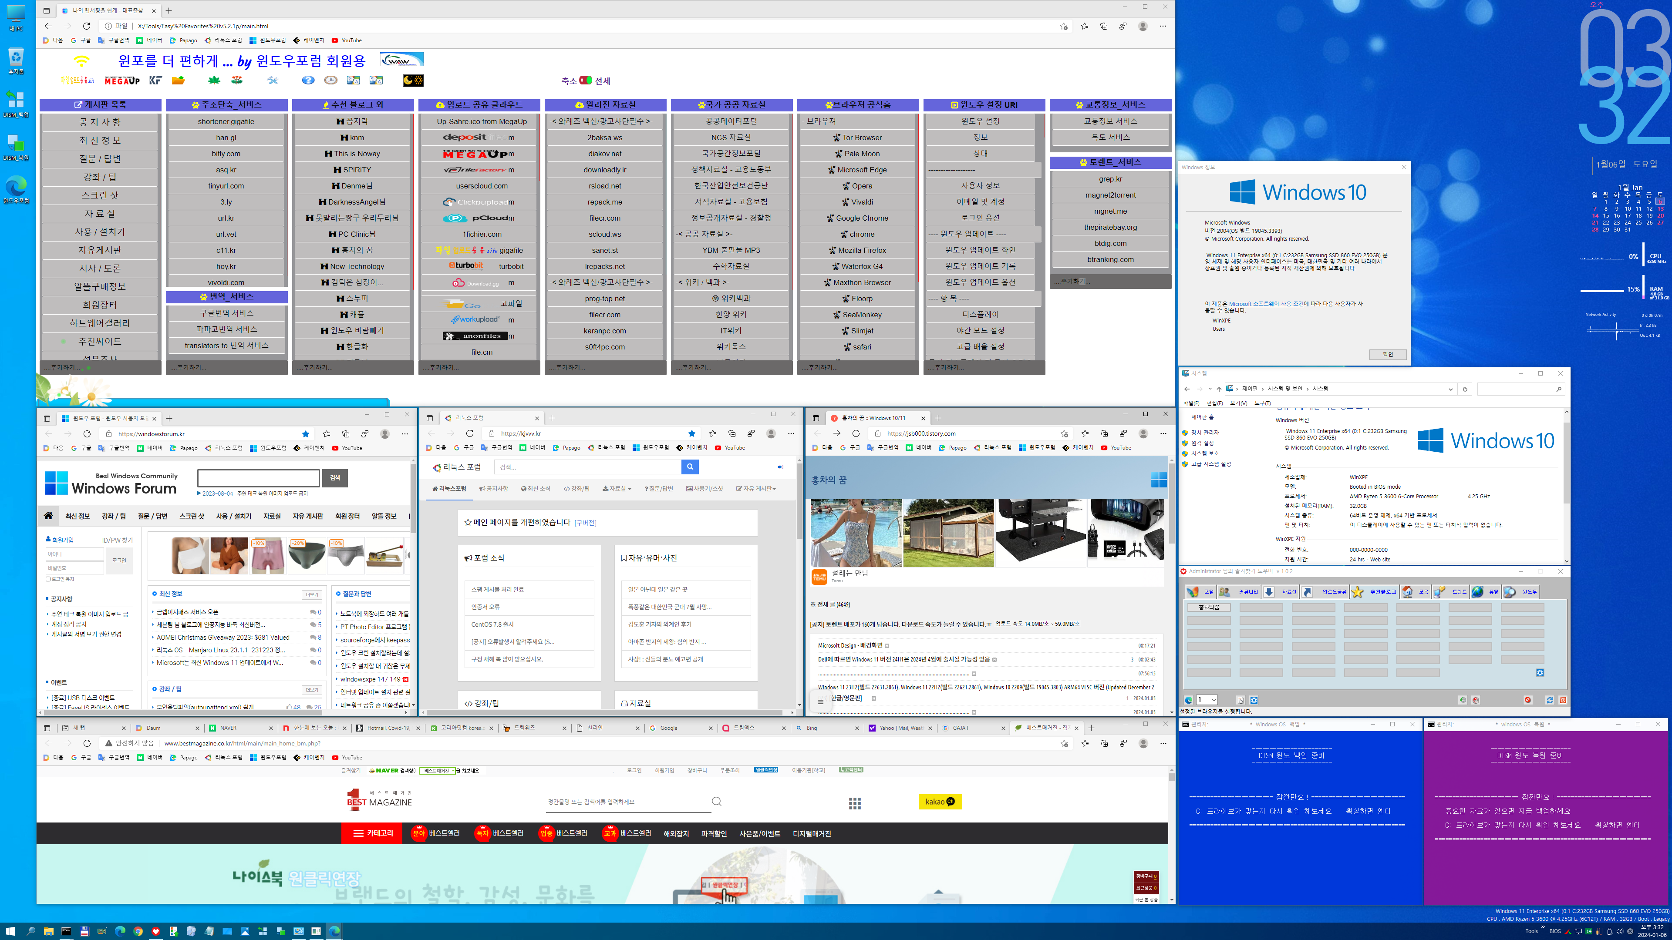Click the 검색 button on Windows Forum
Image resolution: width=1672 pixels, height=940 pixels.
(335, 478)
